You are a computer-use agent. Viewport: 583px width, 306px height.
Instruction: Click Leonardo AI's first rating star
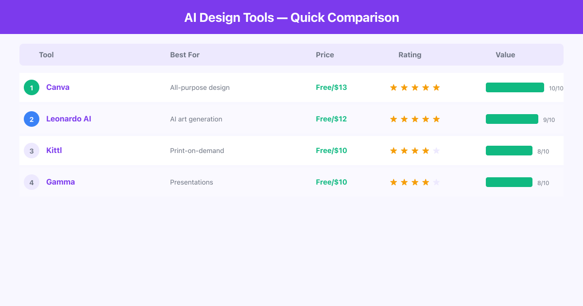[x=394, y=119]
